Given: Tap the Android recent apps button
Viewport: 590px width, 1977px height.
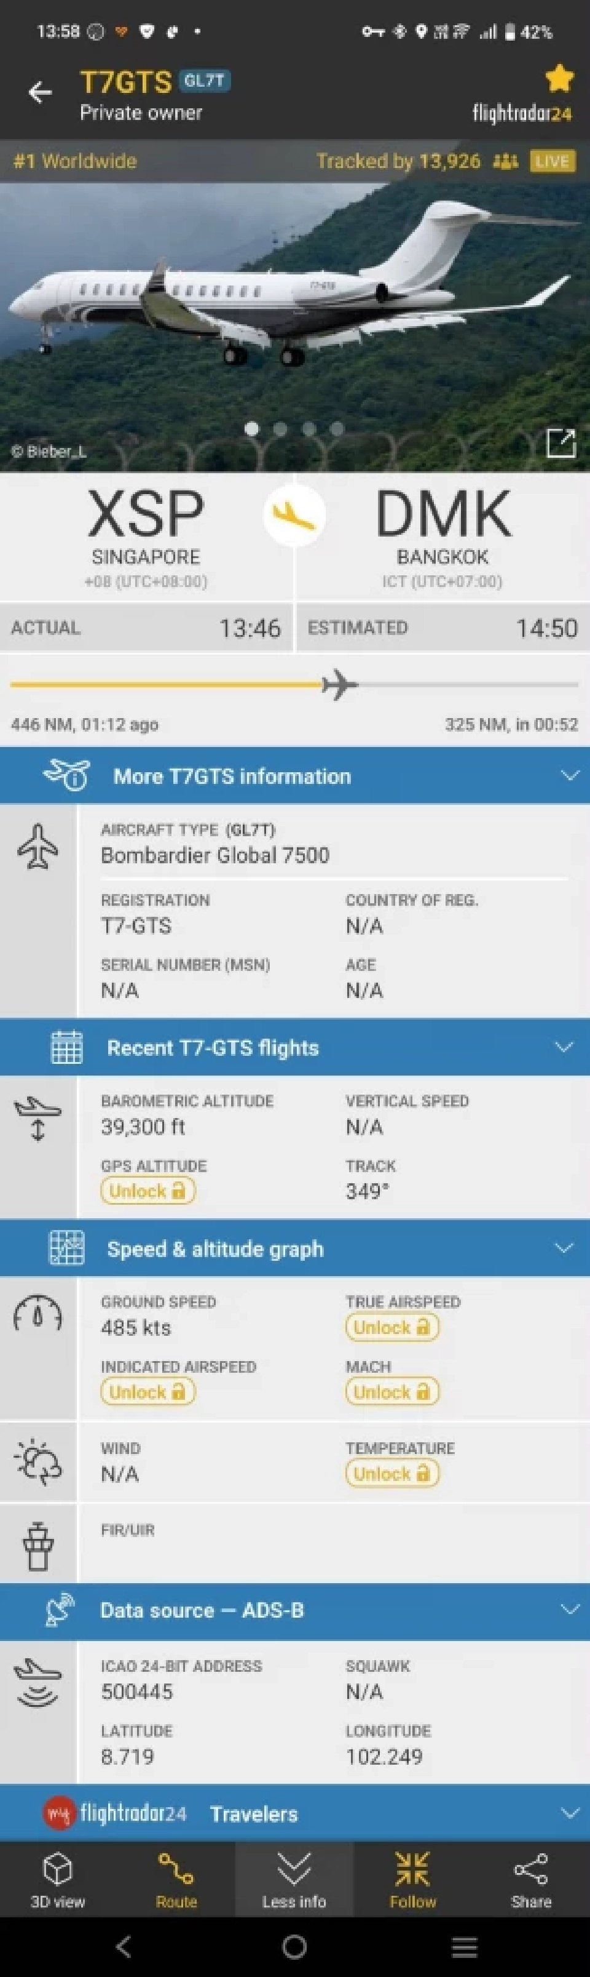Looking at the screenshot, I should 465,1946.
